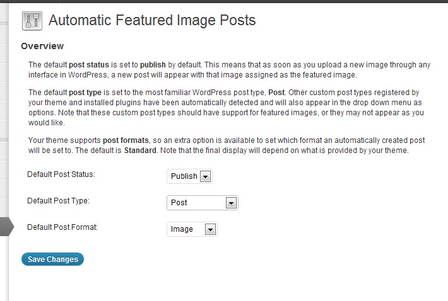Open the Default Post Status dropdown showing Publish

tap(189, 176)
